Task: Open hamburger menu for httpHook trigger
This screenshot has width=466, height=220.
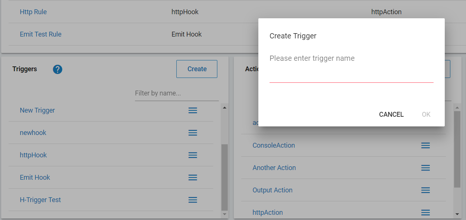Action: pyautogui.click(x=193, y=155)
